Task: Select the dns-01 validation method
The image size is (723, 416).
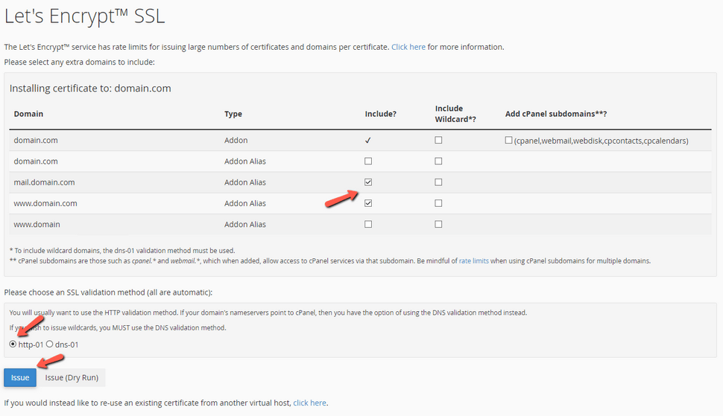Action: pyautogui.click(x=49, y=344)
